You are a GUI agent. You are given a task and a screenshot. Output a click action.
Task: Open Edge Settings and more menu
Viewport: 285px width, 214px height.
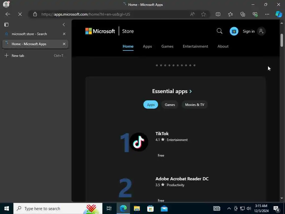coord(267,14)
